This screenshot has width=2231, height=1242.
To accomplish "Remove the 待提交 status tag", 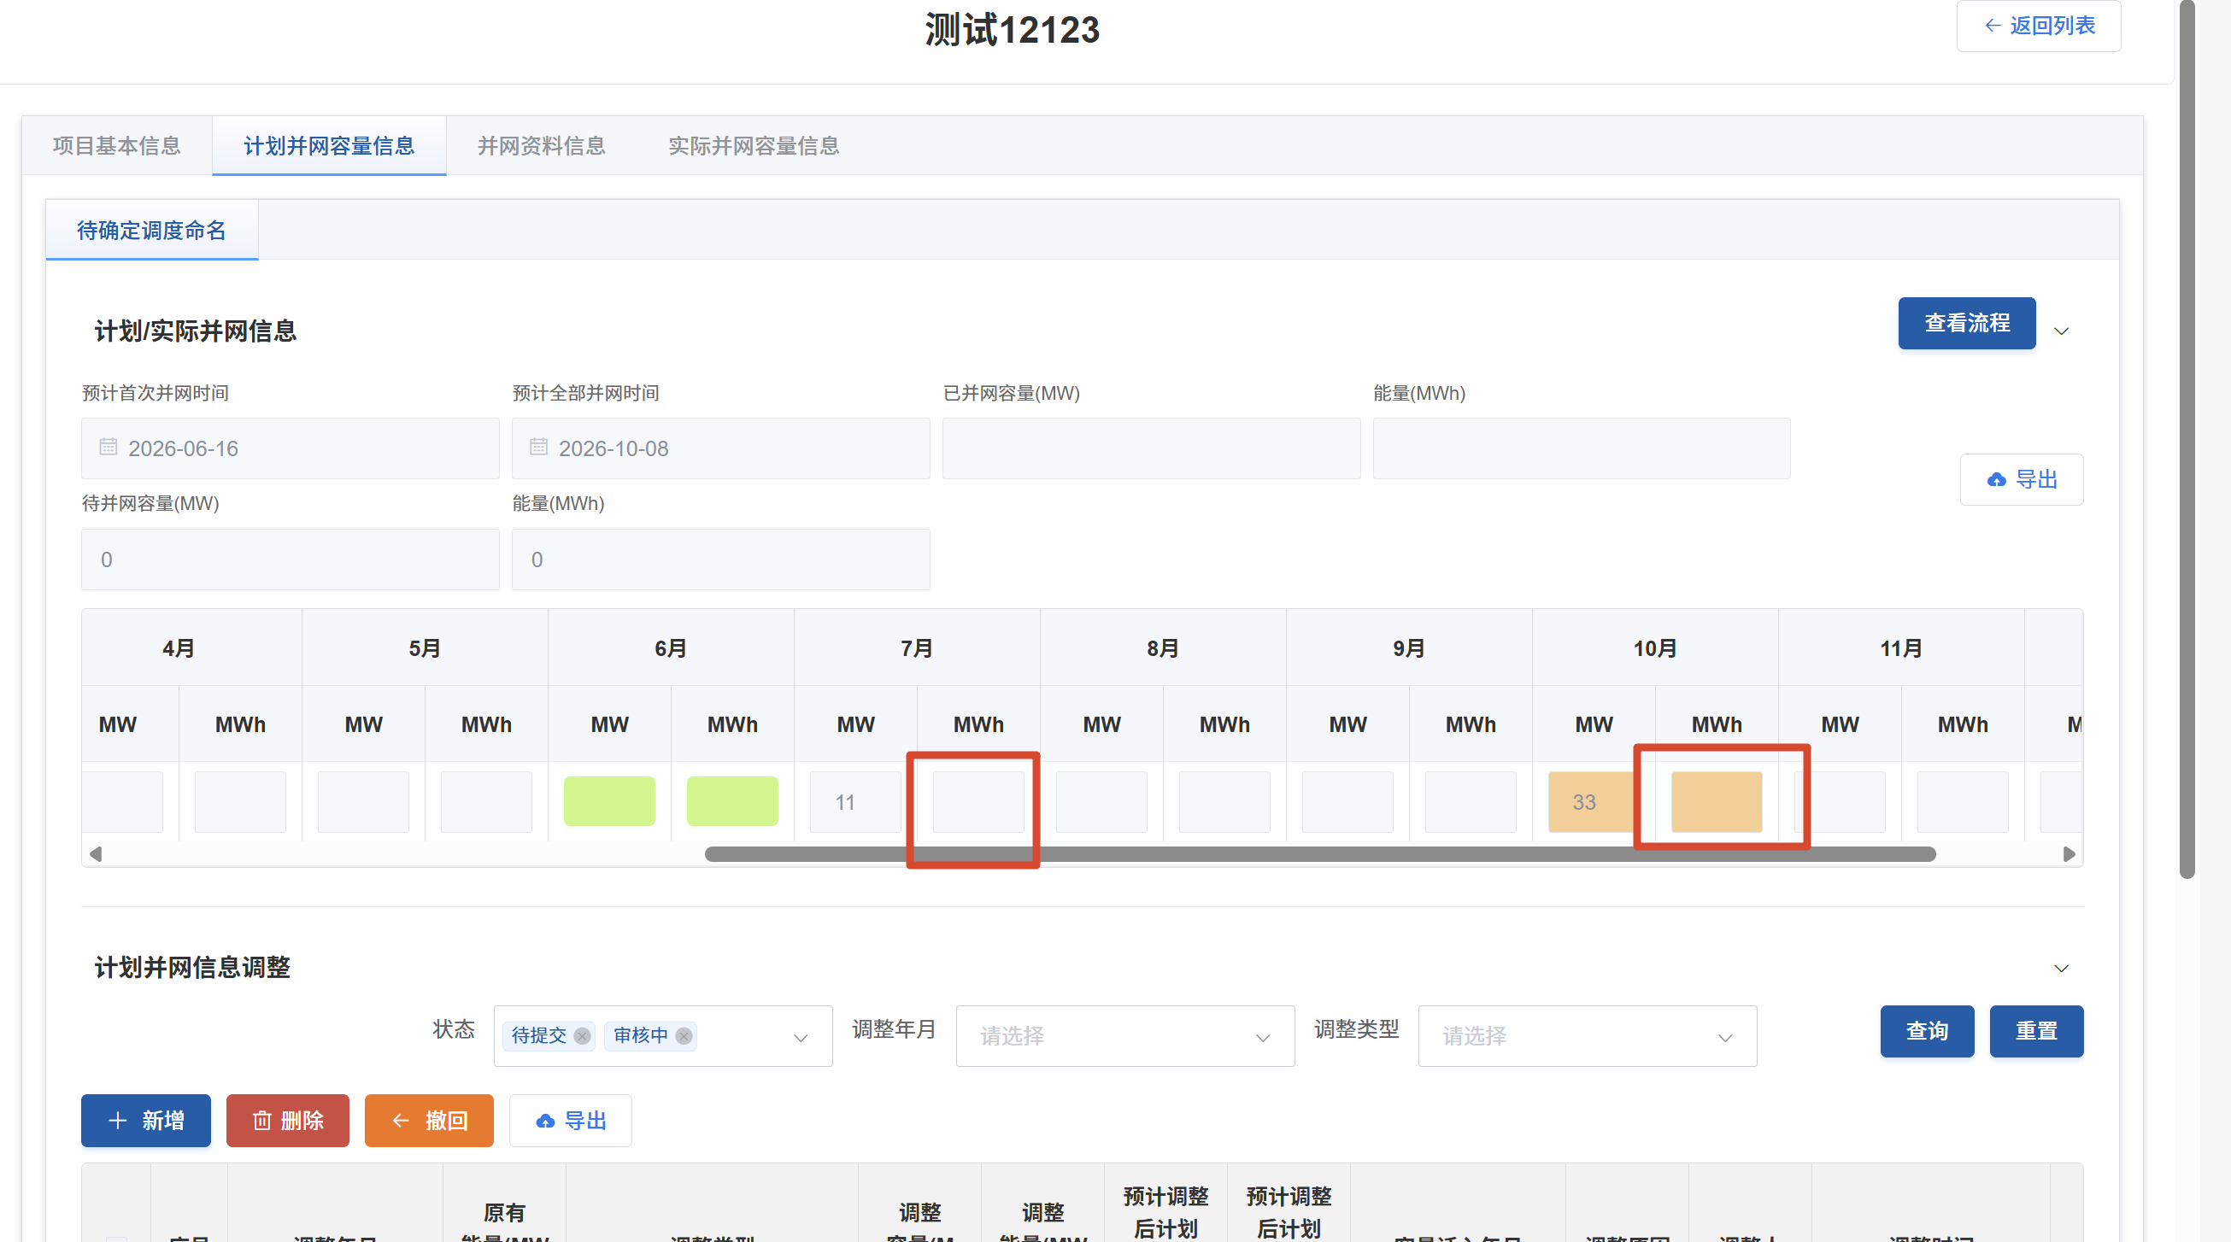I will click(x=582, y=1036).
